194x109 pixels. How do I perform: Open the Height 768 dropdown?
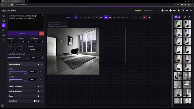pos(23,50)
